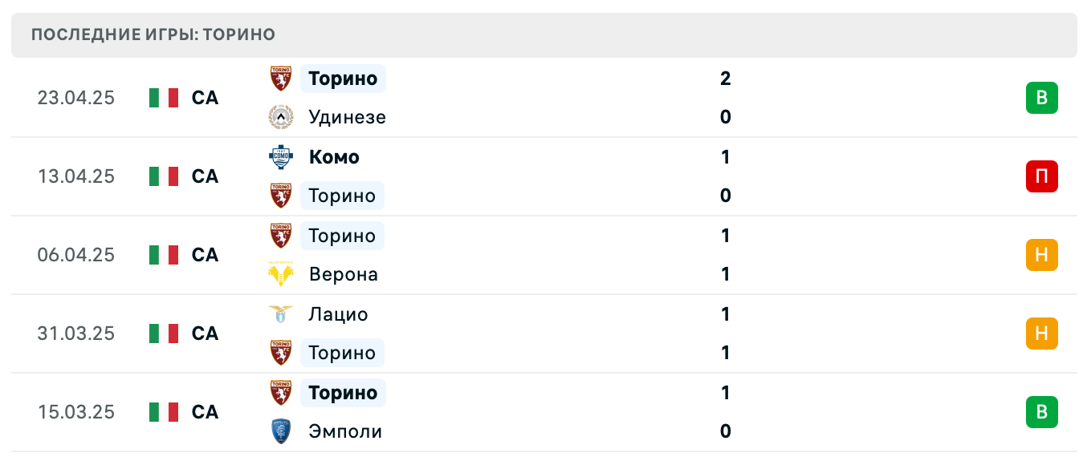Select the Torino crest in the Lazio match row
The image size is (1087, 465).
[280, 353]
